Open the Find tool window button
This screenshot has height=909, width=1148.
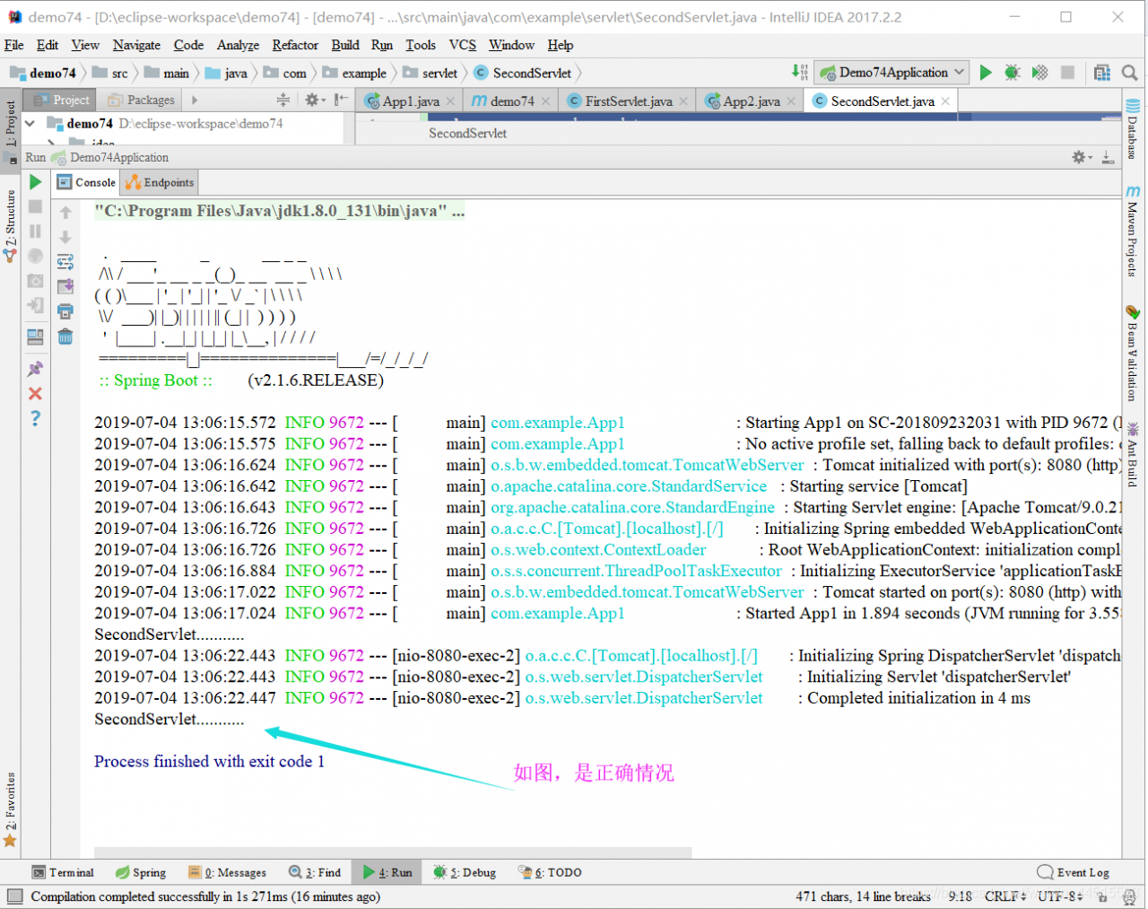tap(315, 872)
